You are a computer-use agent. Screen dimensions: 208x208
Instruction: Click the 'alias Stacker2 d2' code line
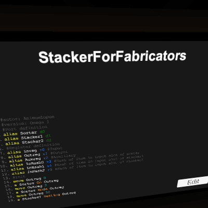coord(28,142)
